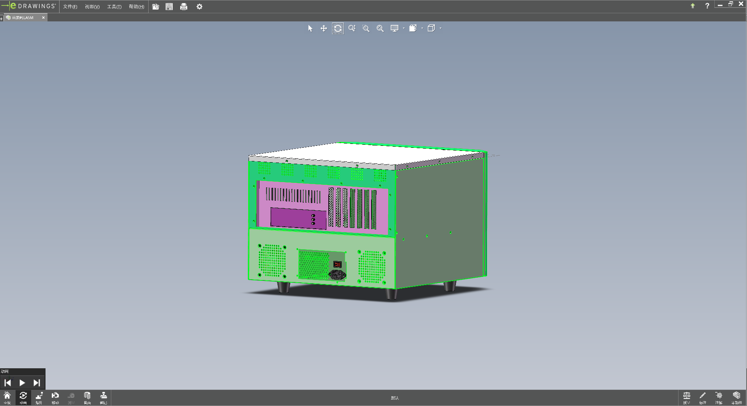The image size is (747, 406).
Task: Open the Section (截面) tool
Action: 87,397
